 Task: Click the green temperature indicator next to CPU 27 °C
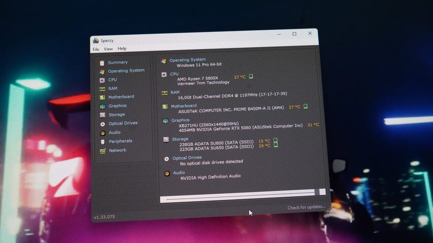(251, 76)
